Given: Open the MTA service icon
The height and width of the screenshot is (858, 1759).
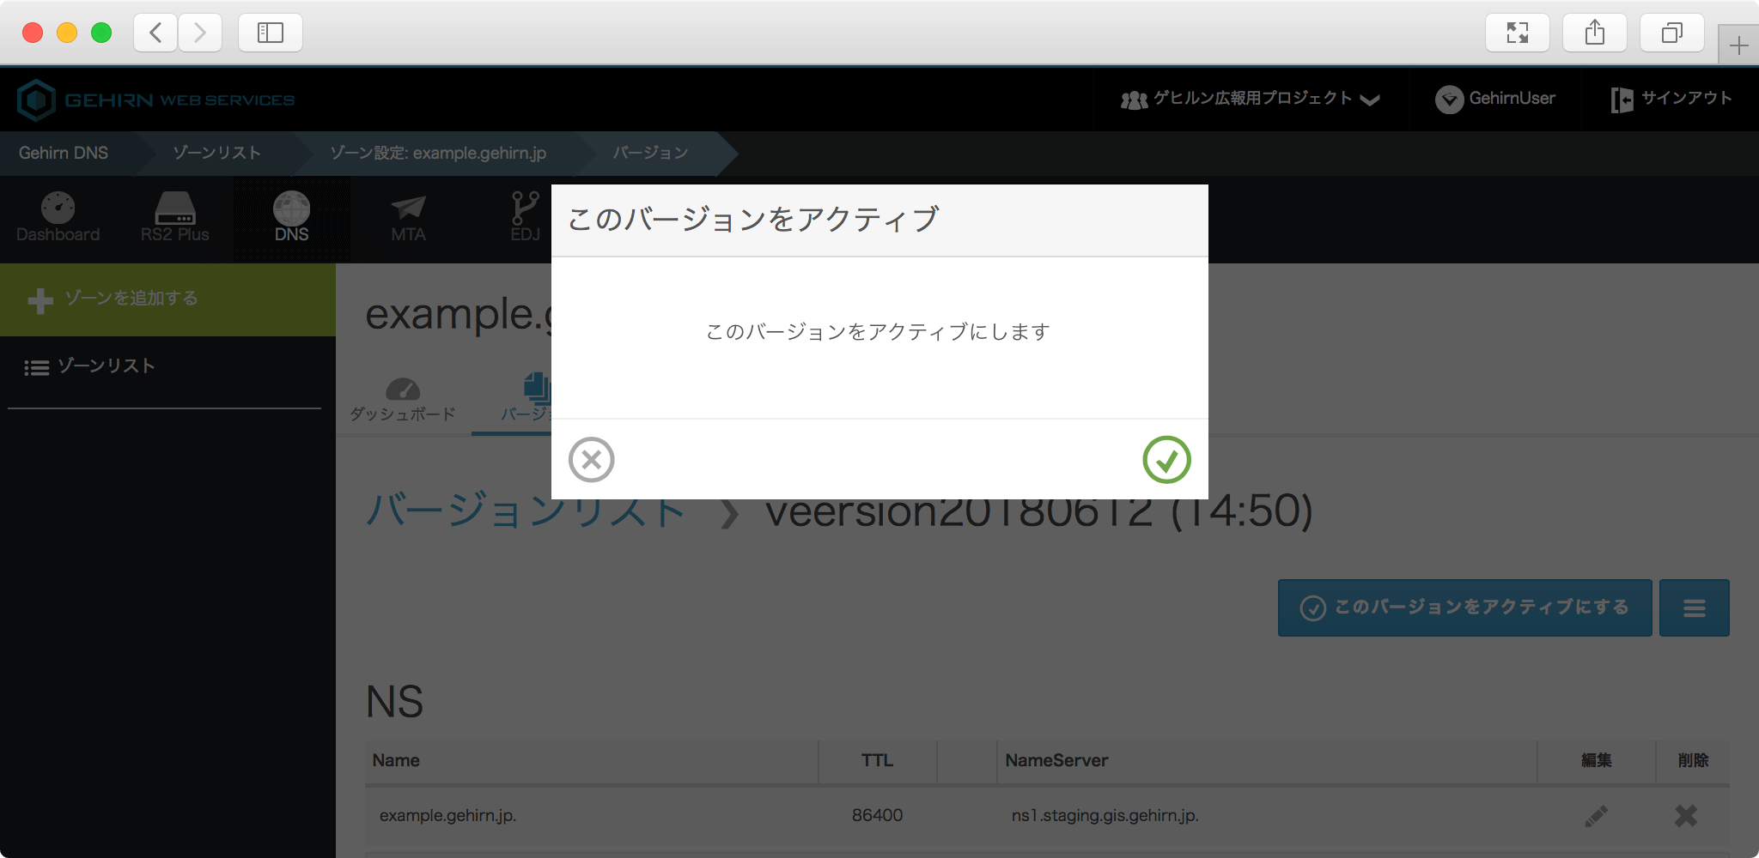Looking at the screenshot, I should 408,218.
